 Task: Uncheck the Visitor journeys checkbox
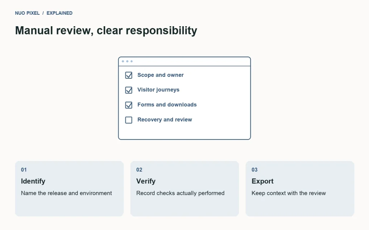coord(129,90)
